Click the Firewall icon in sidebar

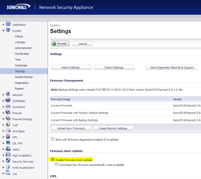point(8,113)
